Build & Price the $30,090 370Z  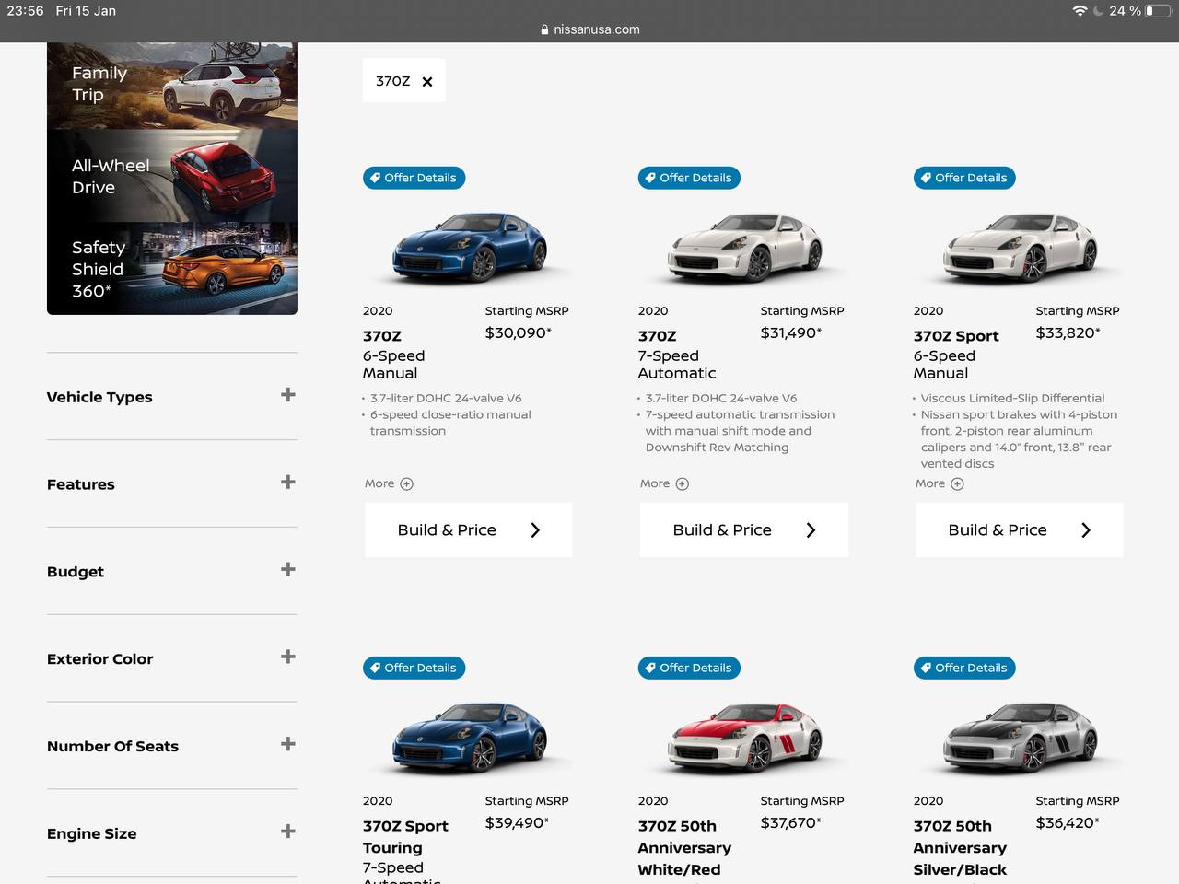pyautogui.click(x=468, y=529)
